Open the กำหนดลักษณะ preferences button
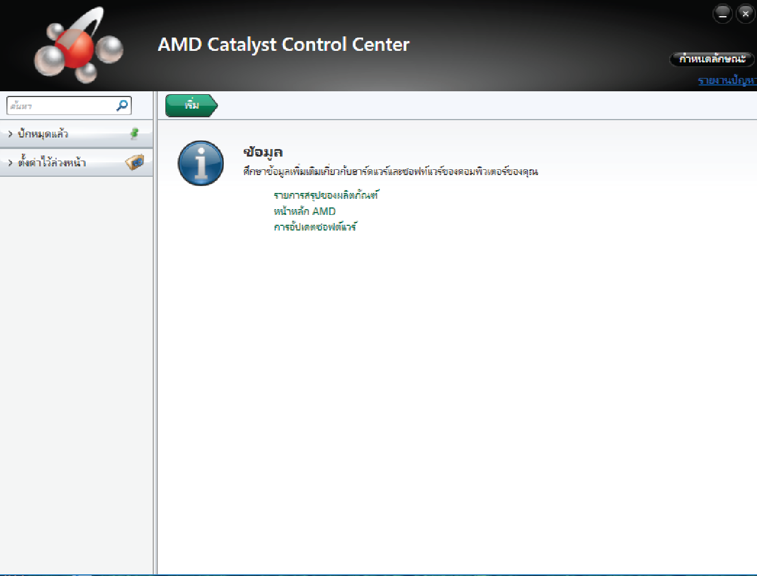The width and height of the screenshot is (757, 576). pos(712,59)
